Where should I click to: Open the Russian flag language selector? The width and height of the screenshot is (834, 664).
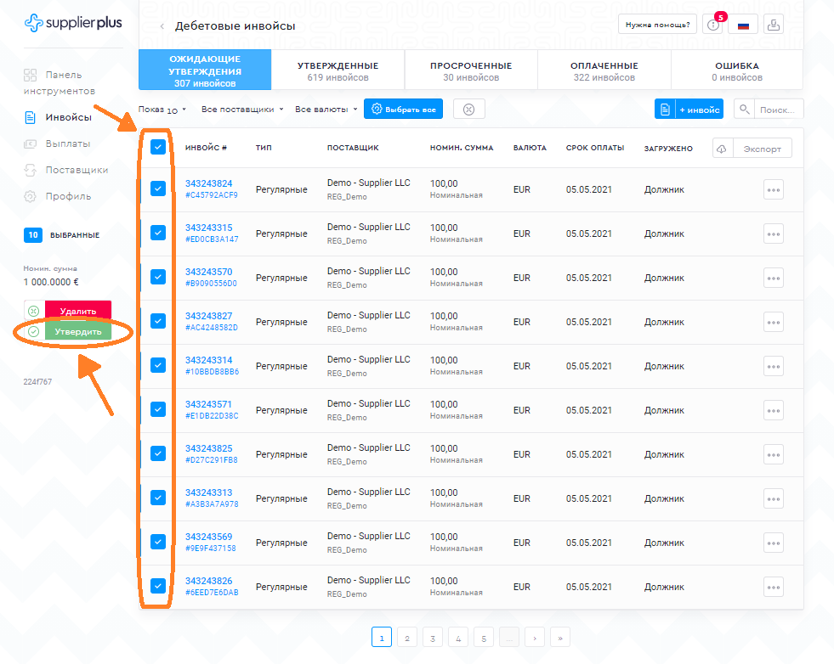743,25
